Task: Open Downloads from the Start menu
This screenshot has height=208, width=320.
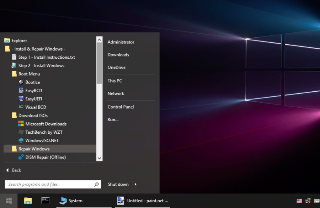Action: click(x=118, y=55)
